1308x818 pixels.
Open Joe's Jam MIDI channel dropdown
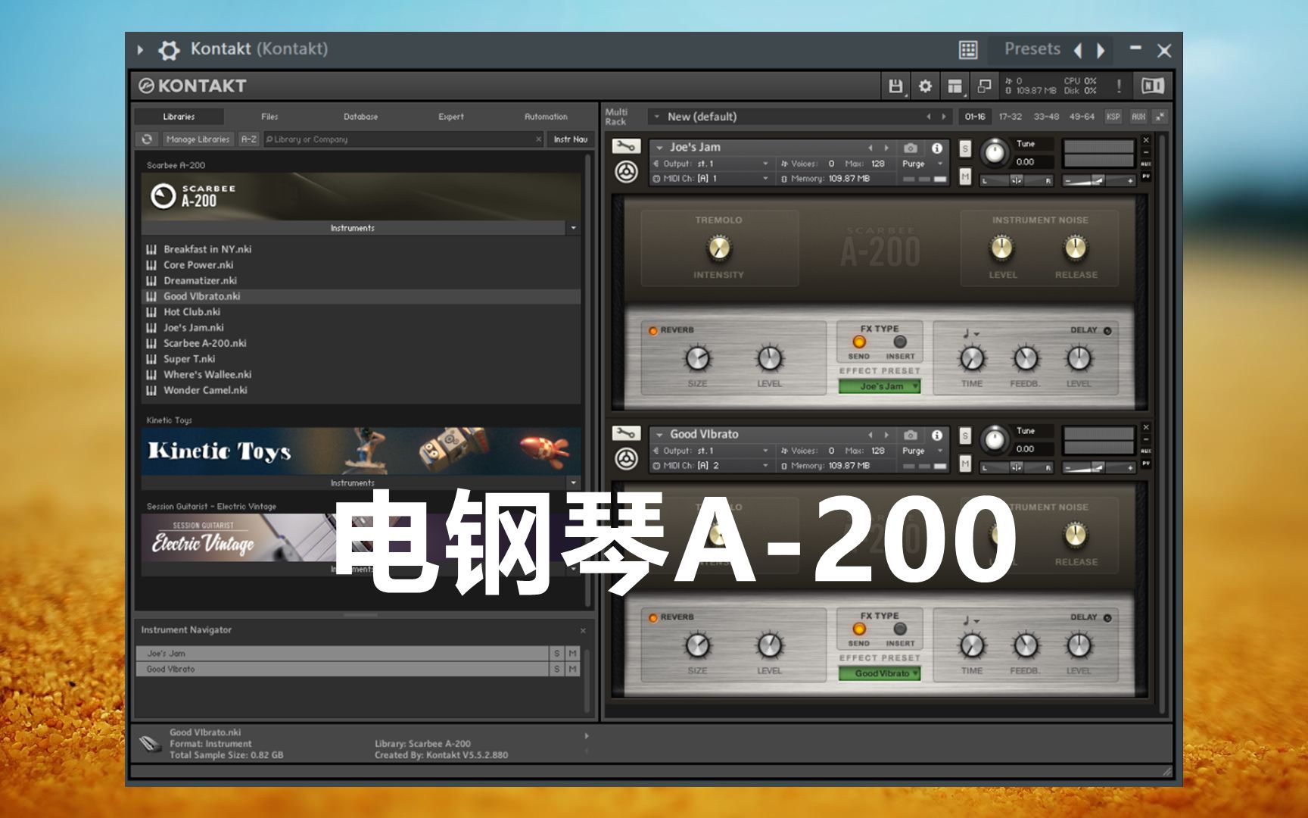711,179
